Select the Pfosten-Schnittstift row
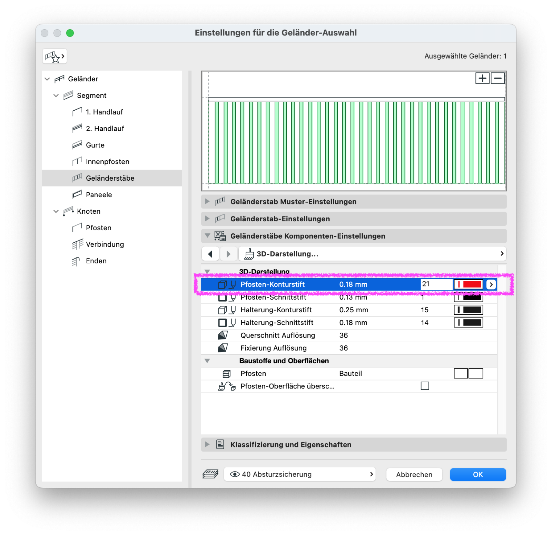The image size is (552, 535). pos(349,297)
